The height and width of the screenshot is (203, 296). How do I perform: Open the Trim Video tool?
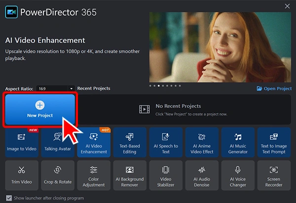pyautogui.click(x=22, y=175)
